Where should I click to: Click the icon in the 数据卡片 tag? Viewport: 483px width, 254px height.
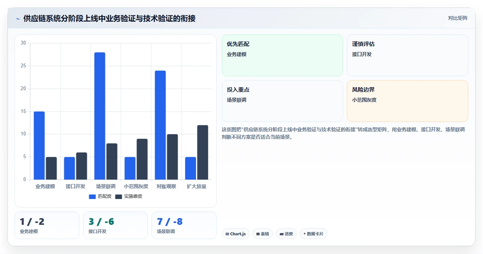pos(305,234)
